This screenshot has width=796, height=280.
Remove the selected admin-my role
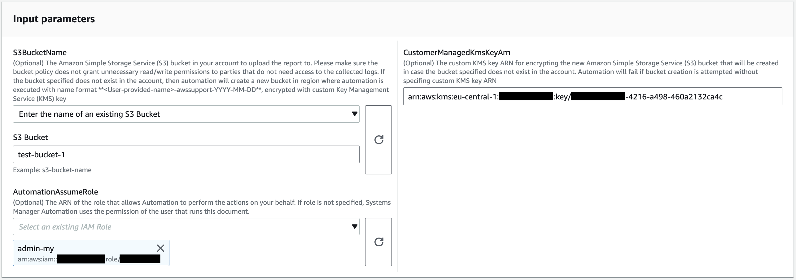(160, 248)
